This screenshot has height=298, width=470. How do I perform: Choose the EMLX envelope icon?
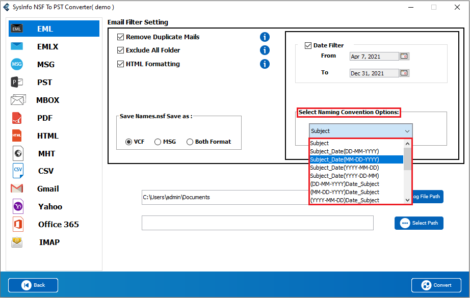coord(17,46)
